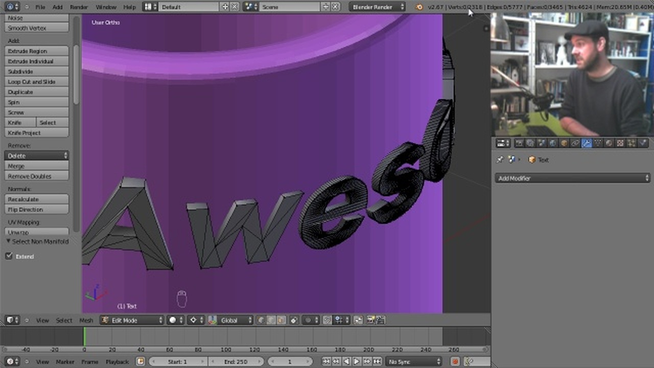Open the Render menu in the top bar

79,7
